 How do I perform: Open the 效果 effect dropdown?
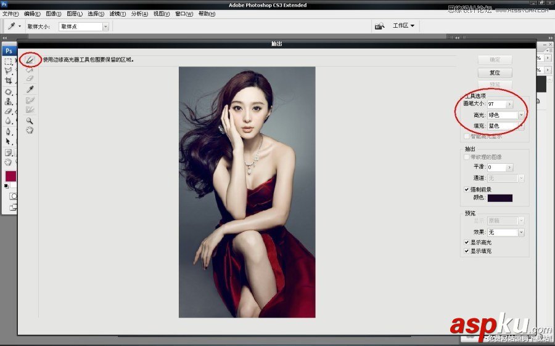(x=521, y=232)
